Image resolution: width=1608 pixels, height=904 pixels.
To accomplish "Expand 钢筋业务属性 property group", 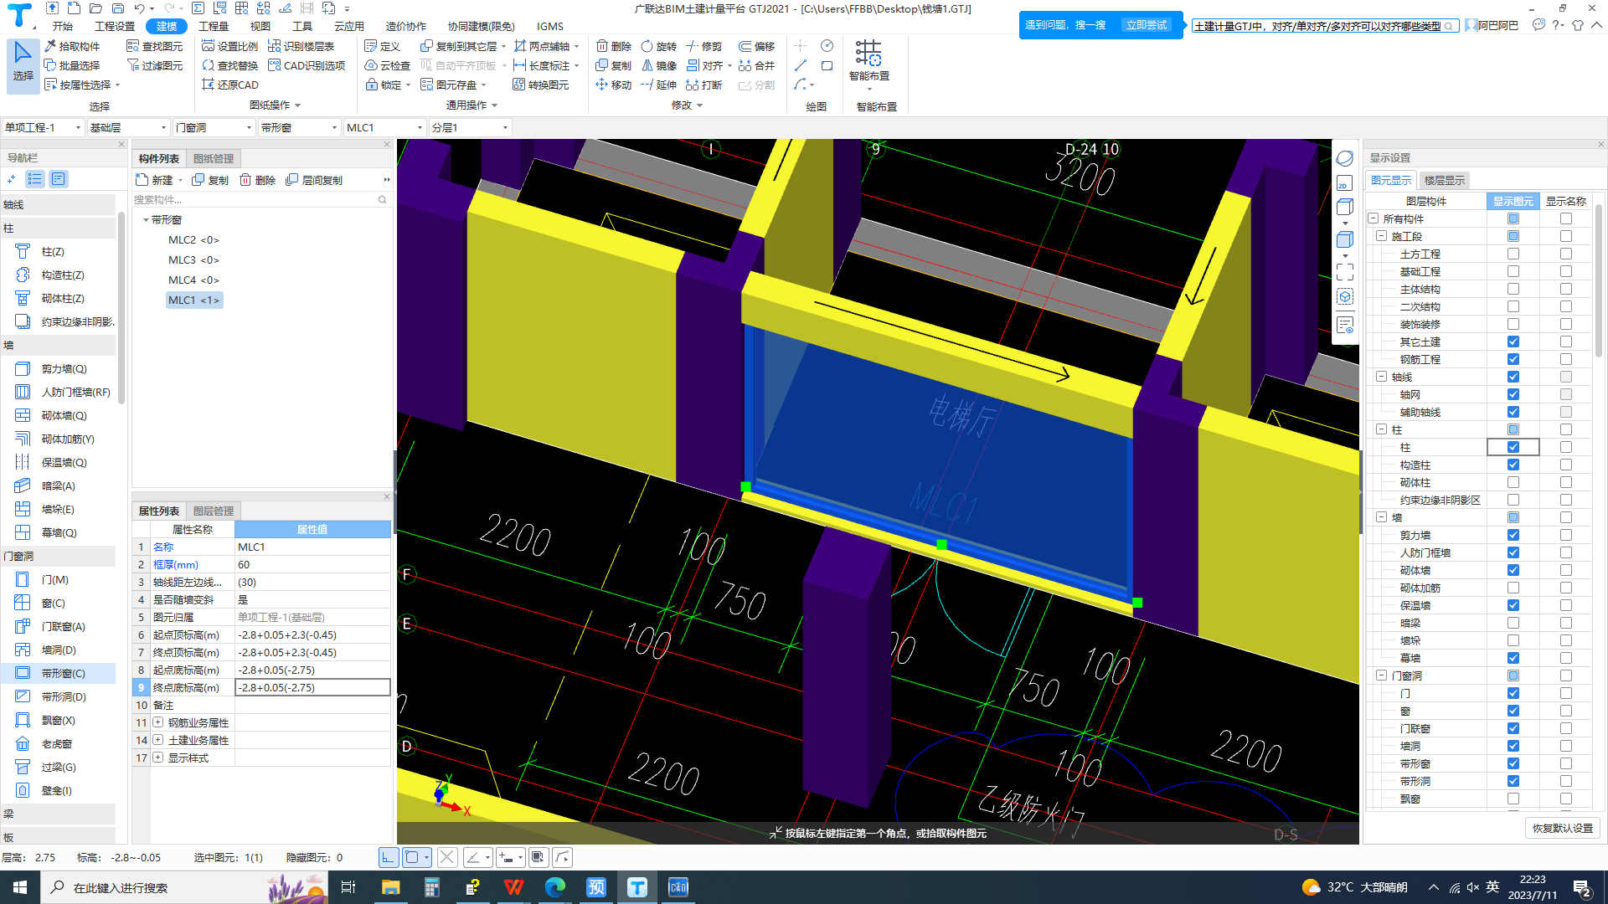I will [157, 722].
